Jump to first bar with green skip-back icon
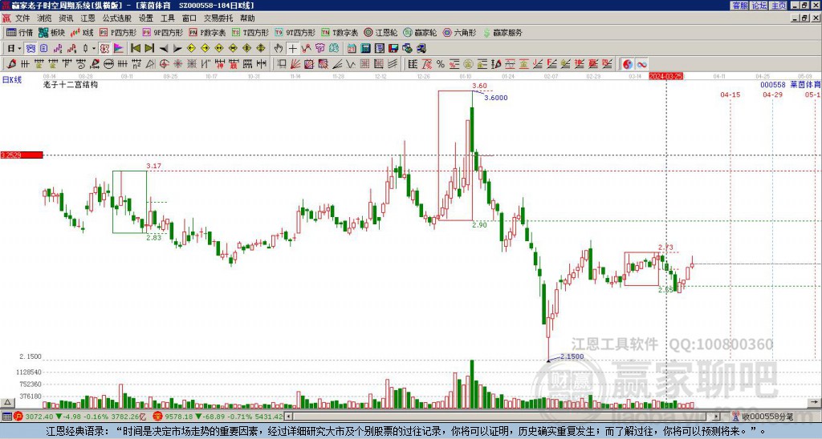 click(135, 49)
